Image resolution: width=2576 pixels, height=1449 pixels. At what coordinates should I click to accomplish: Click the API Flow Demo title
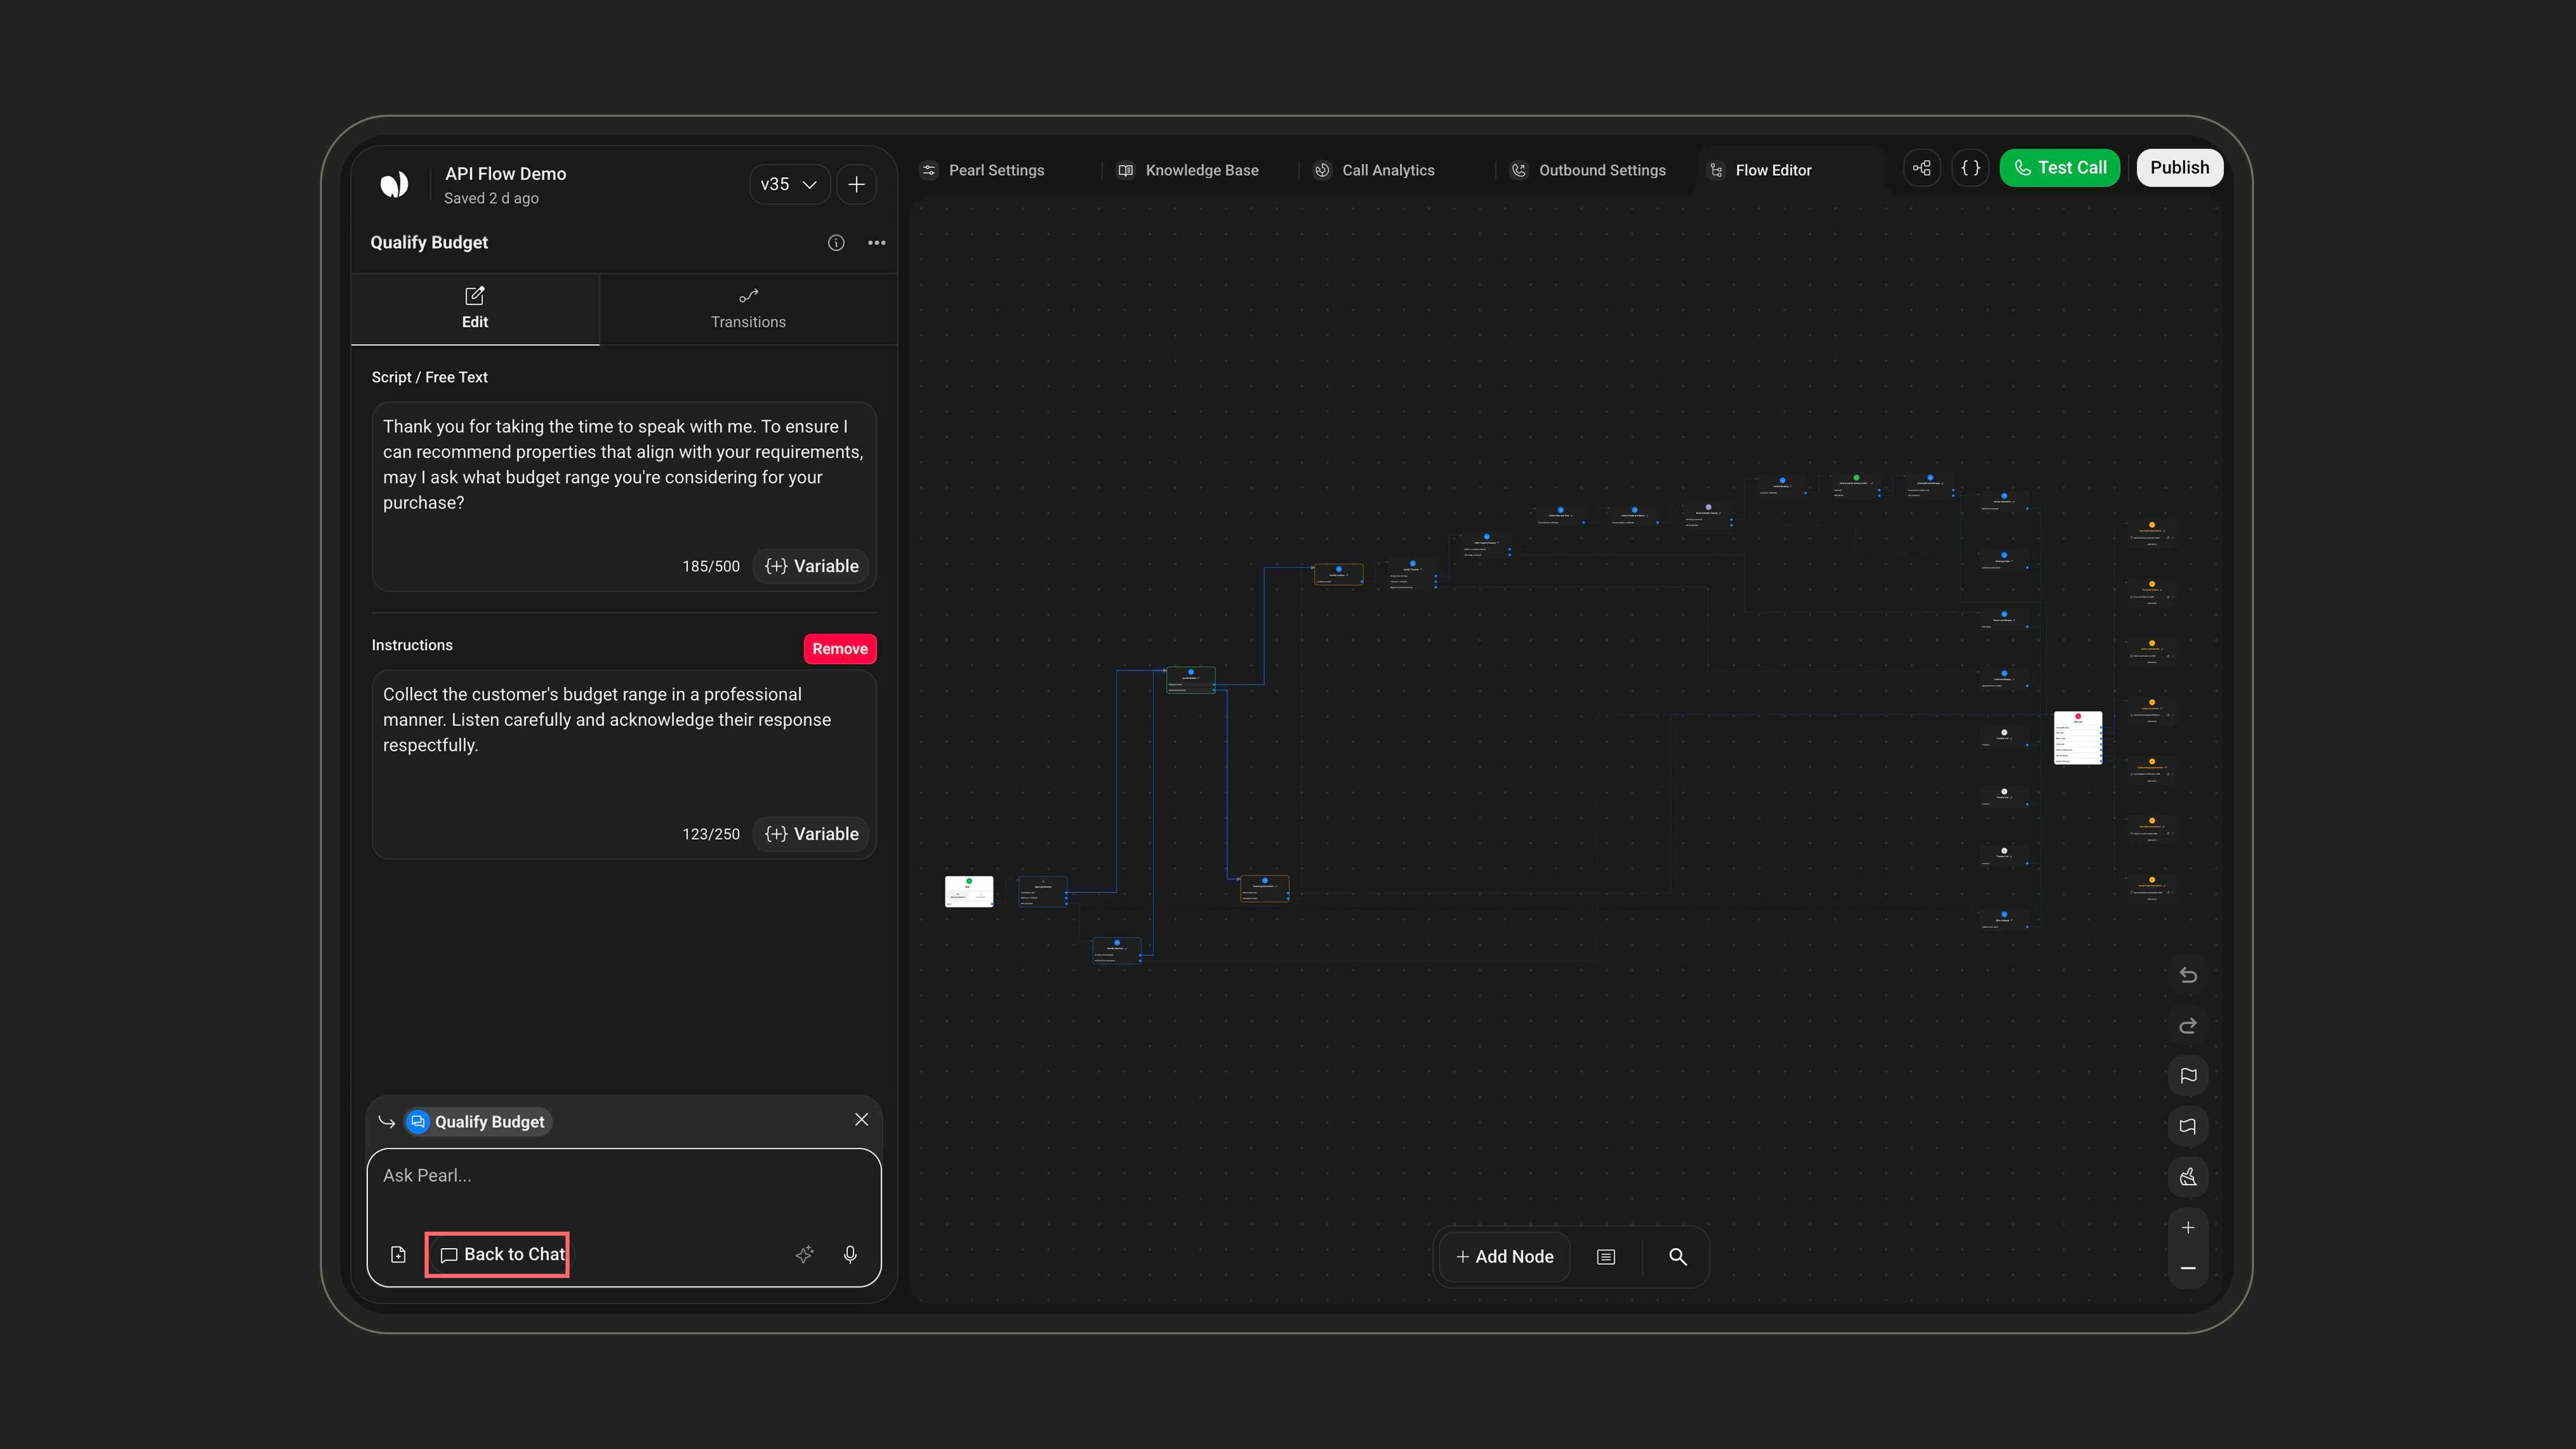coord(506,174)
